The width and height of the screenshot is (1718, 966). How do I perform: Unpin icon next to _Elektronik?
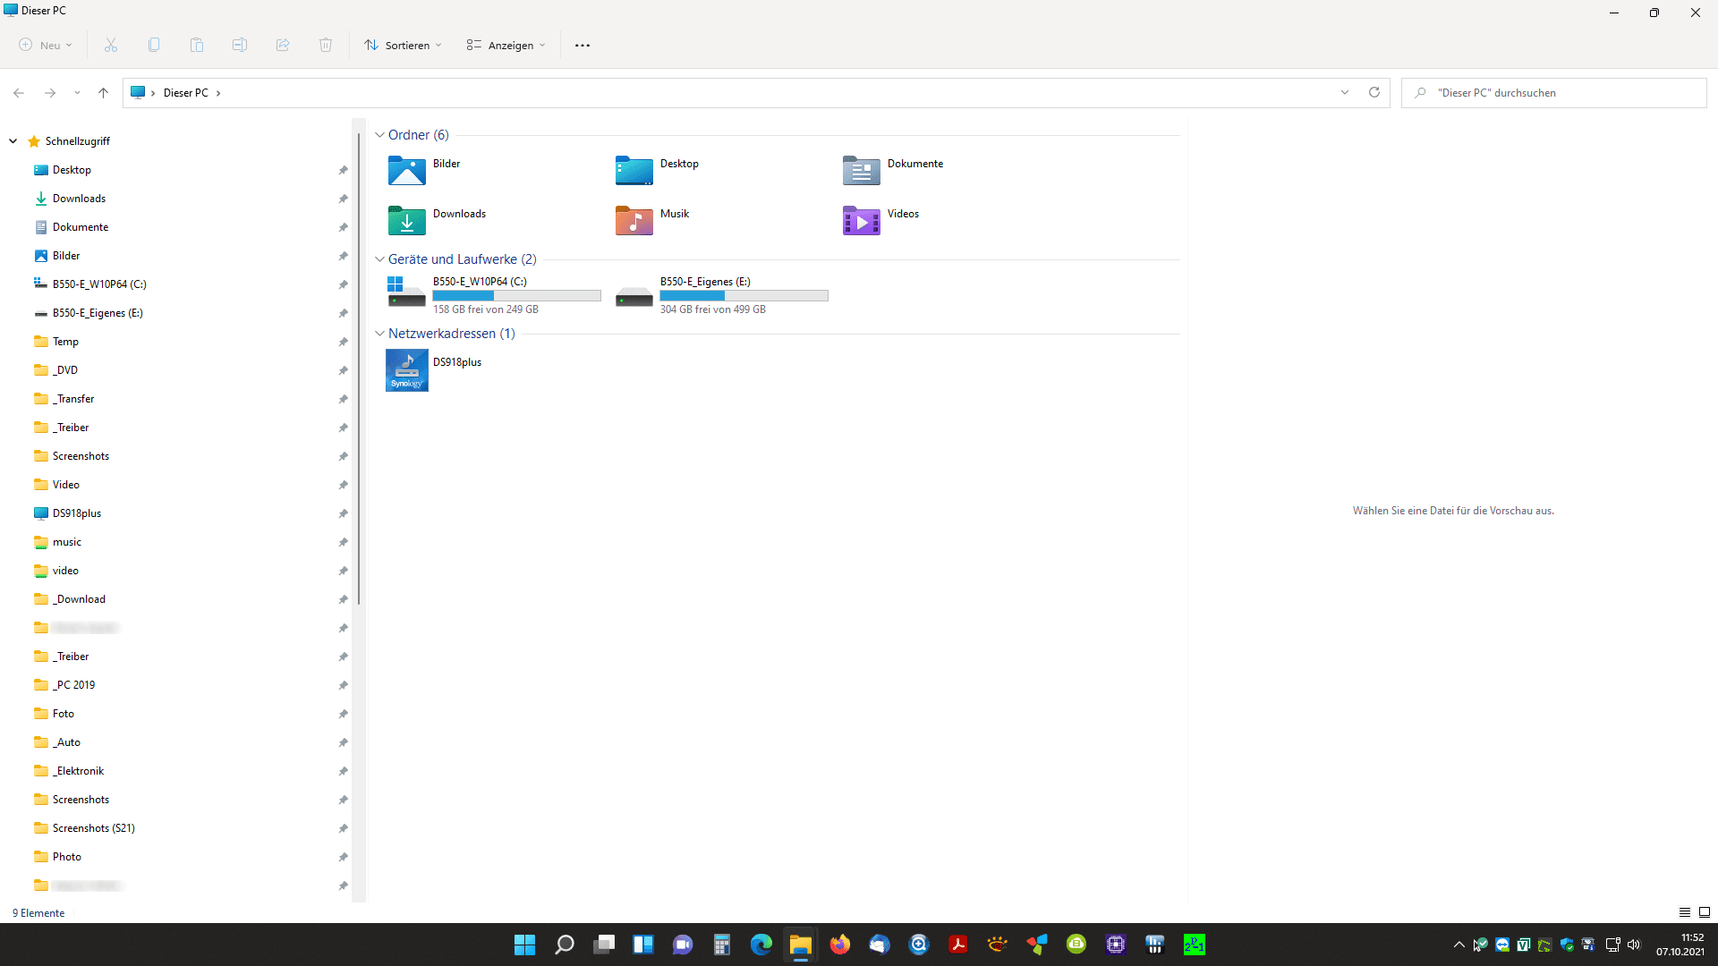[x=343, y=771]
